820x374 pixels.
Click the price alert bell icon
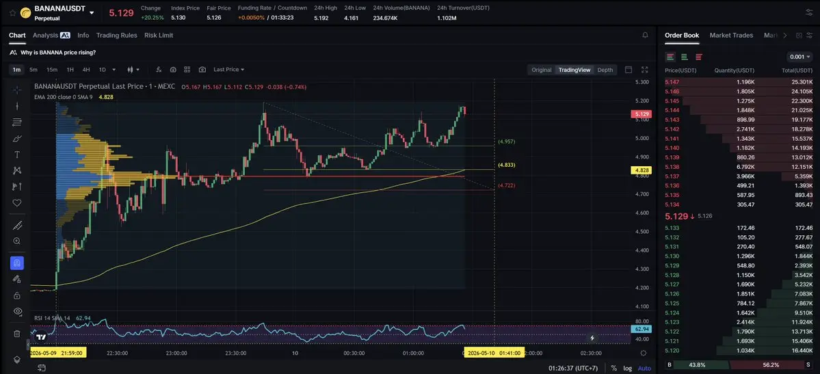(645, 35)
